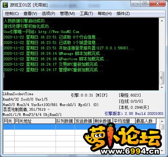The height and width of the screenshot is (157, 168).
Task: Select the 网关地址 column header
Action: pos(35,121)
